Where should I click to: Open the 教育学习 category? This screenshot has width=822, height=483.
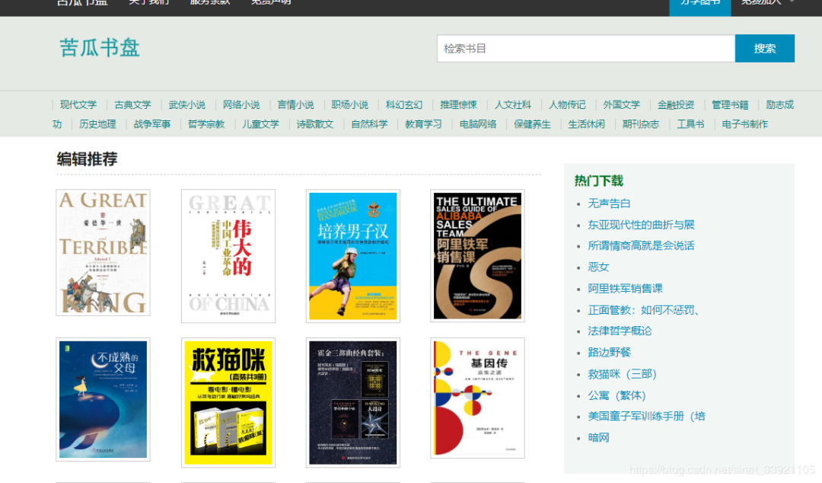point(424,124)
